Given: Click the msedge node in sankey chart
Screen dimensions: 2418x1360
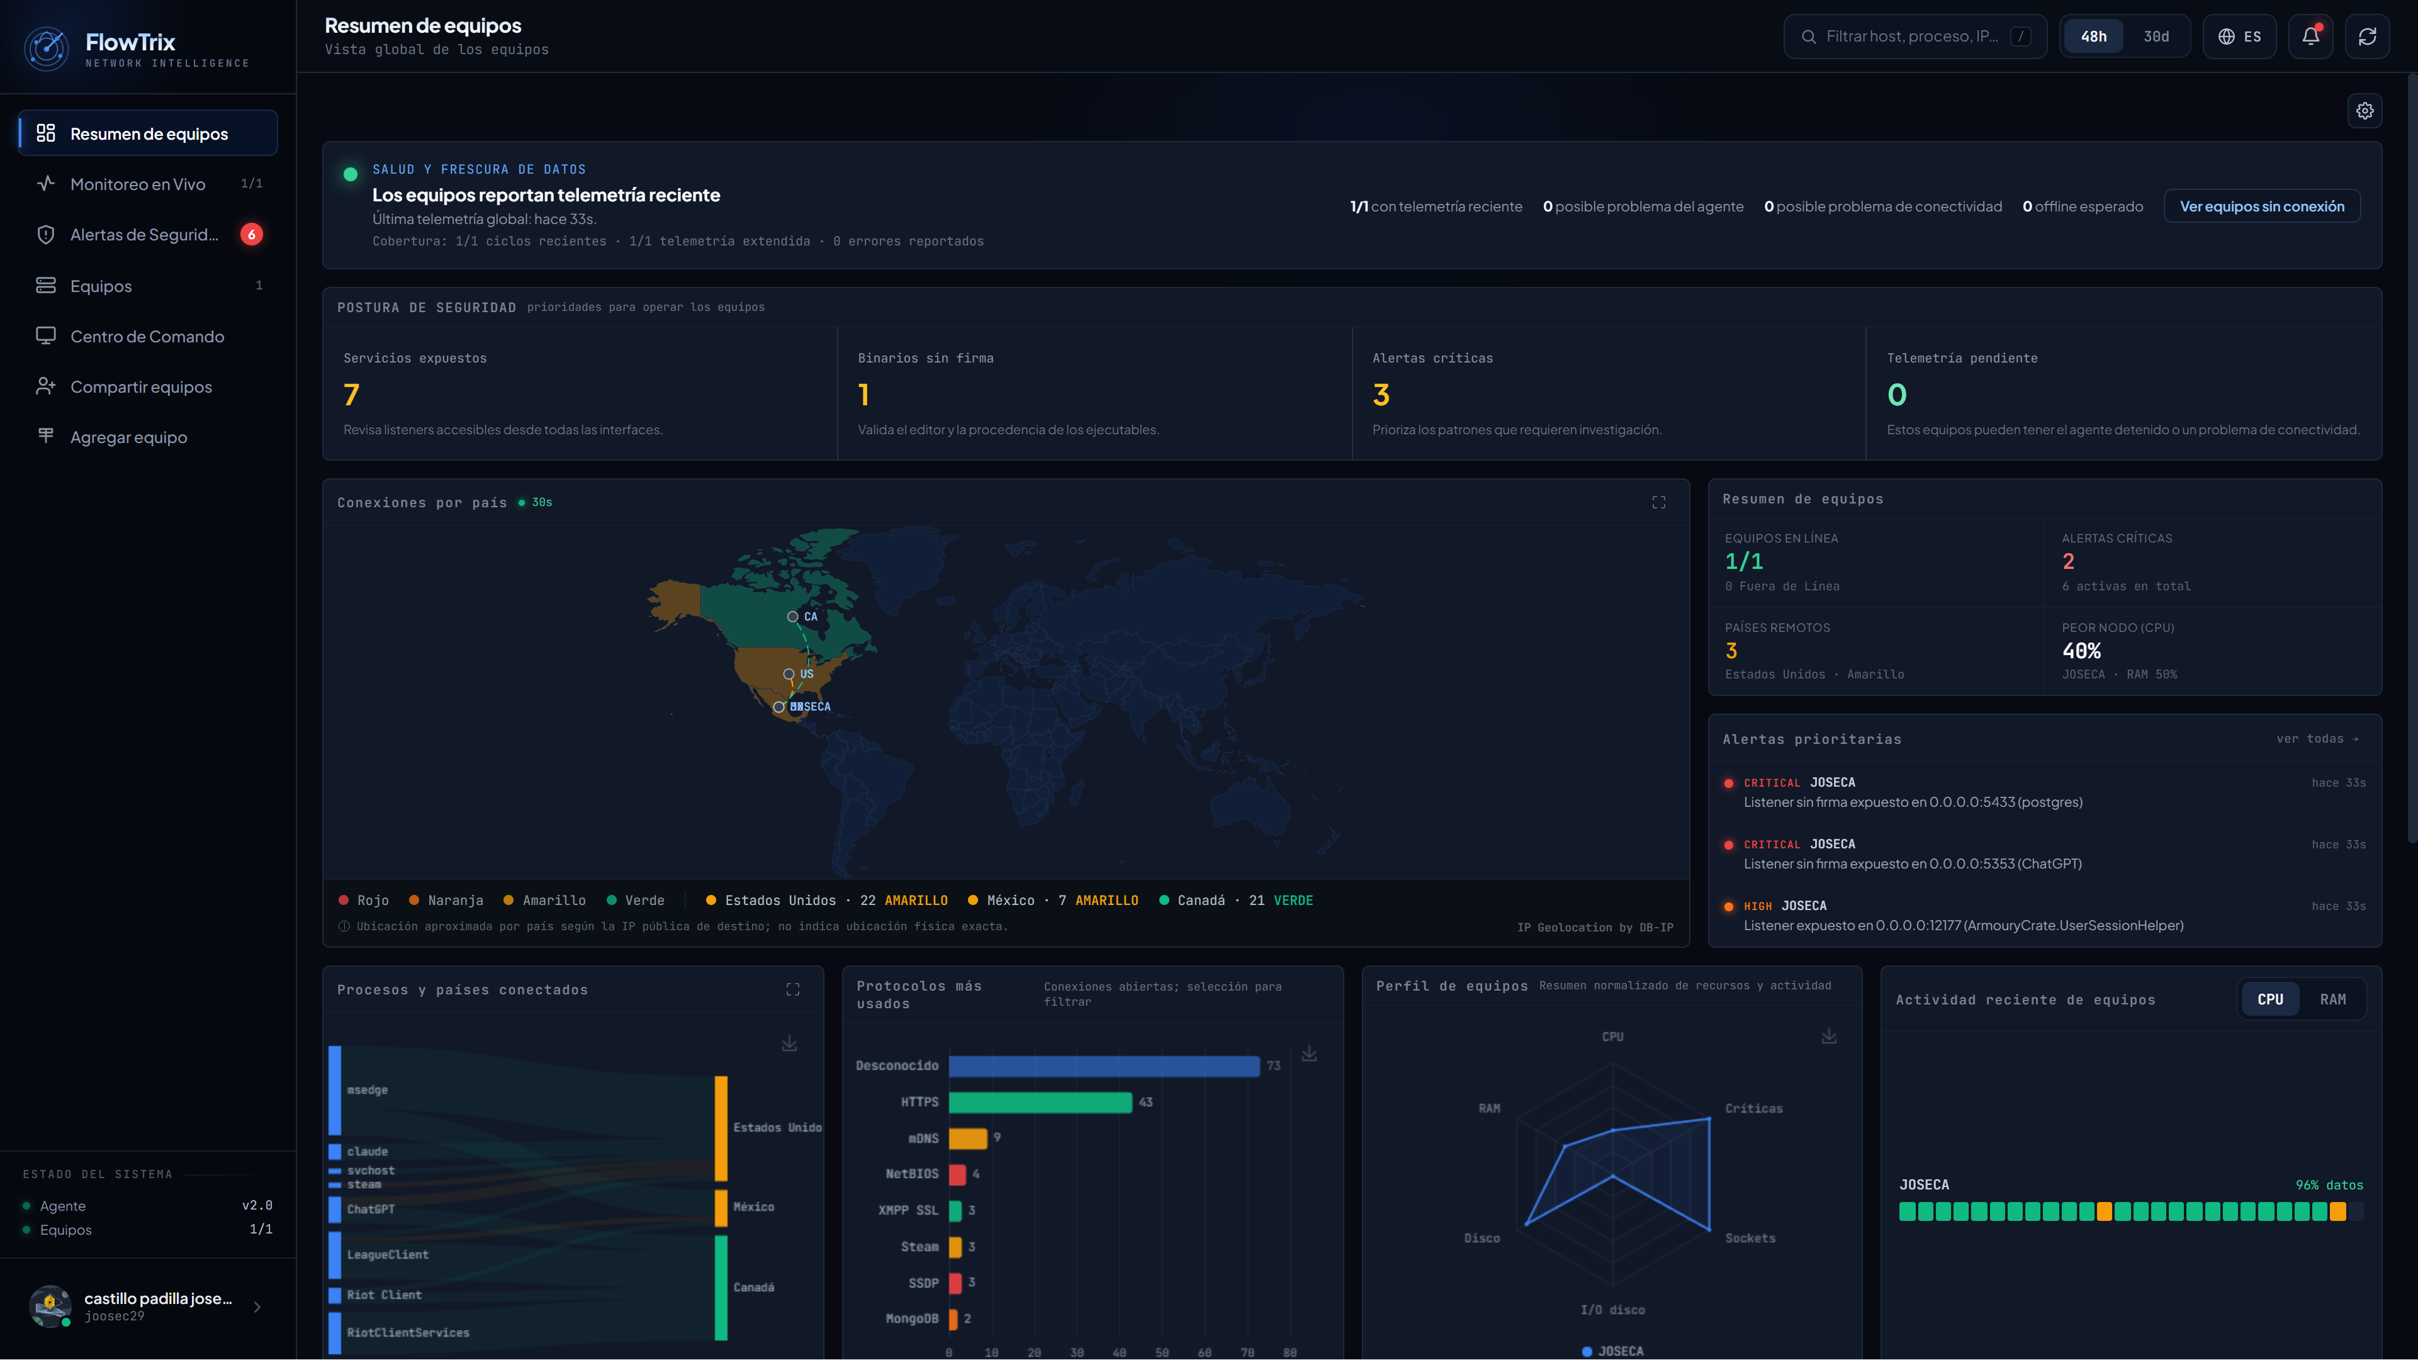Looking at the screenshot, I should tap(335, 1091).
